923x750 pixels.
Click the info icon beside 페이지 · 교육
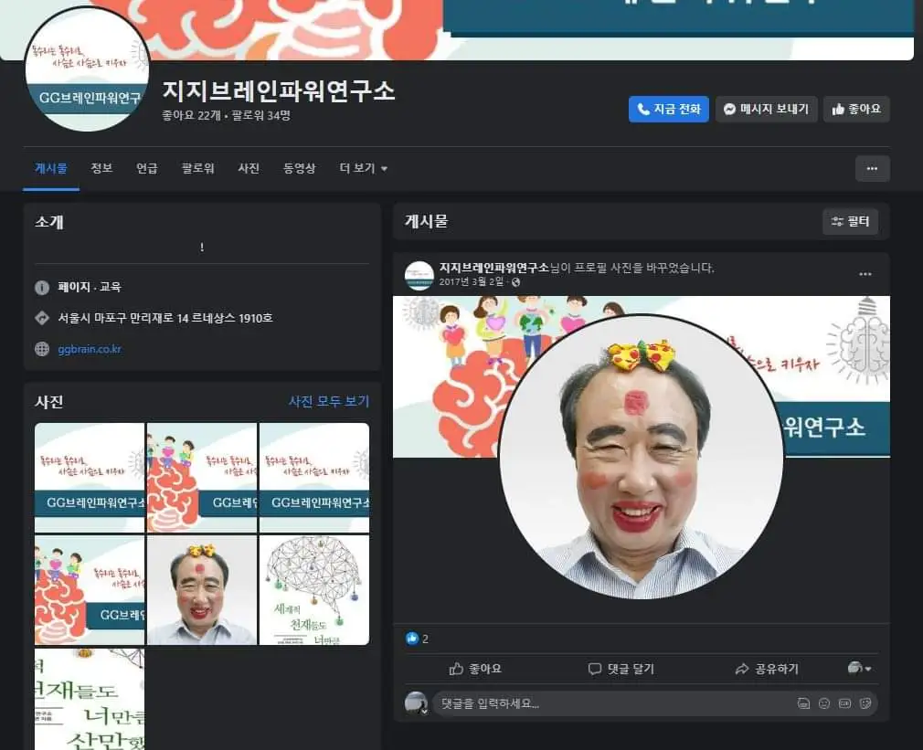(x=42, y=288)
